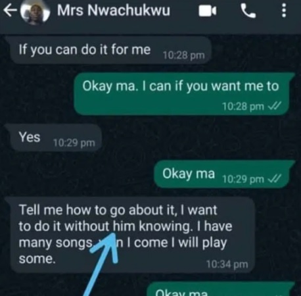Tap the blue arrow annotation
The width and height of the screenshot is (301, 296).
(x=101, y=264)
